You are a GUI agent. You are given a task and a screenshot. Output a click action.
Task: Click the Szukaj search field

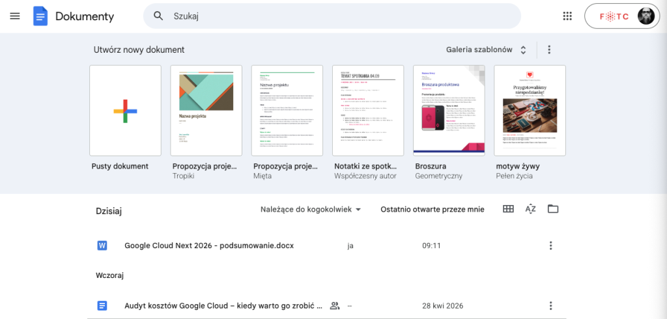[332, 16]
